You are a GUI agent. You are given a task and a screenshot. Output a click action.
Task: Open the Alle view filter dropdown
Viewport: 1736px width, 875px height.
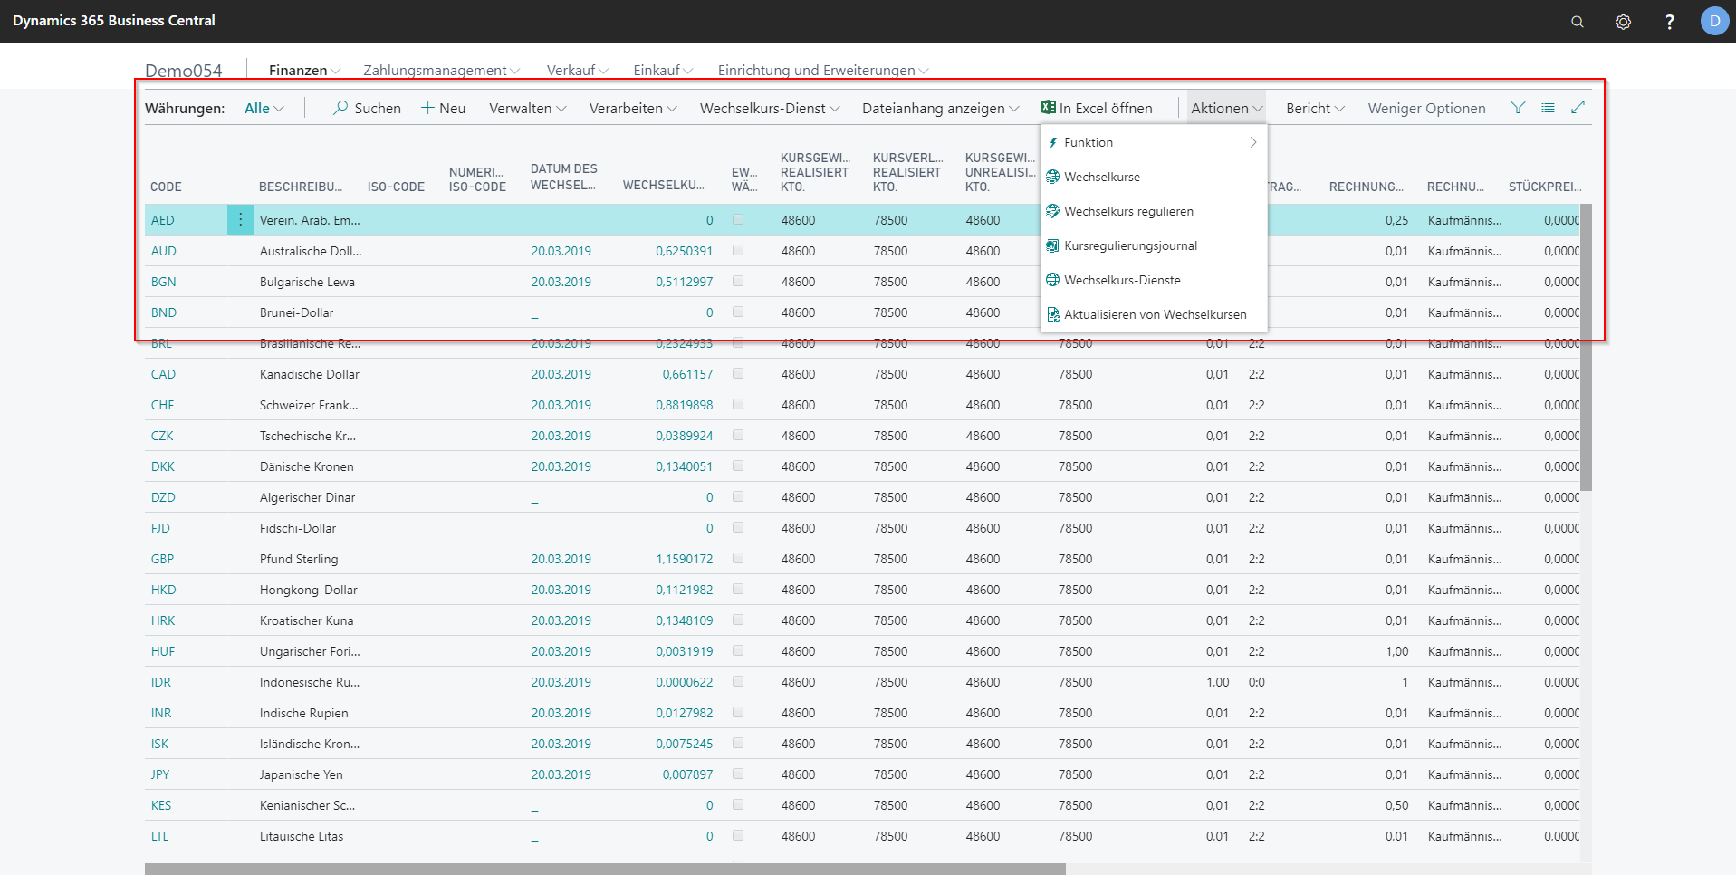point(264,108)
